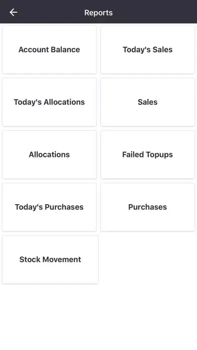This screenshot has width=197, height=350.
Task: Show the Failed Topups report
Action: [147, 154]
